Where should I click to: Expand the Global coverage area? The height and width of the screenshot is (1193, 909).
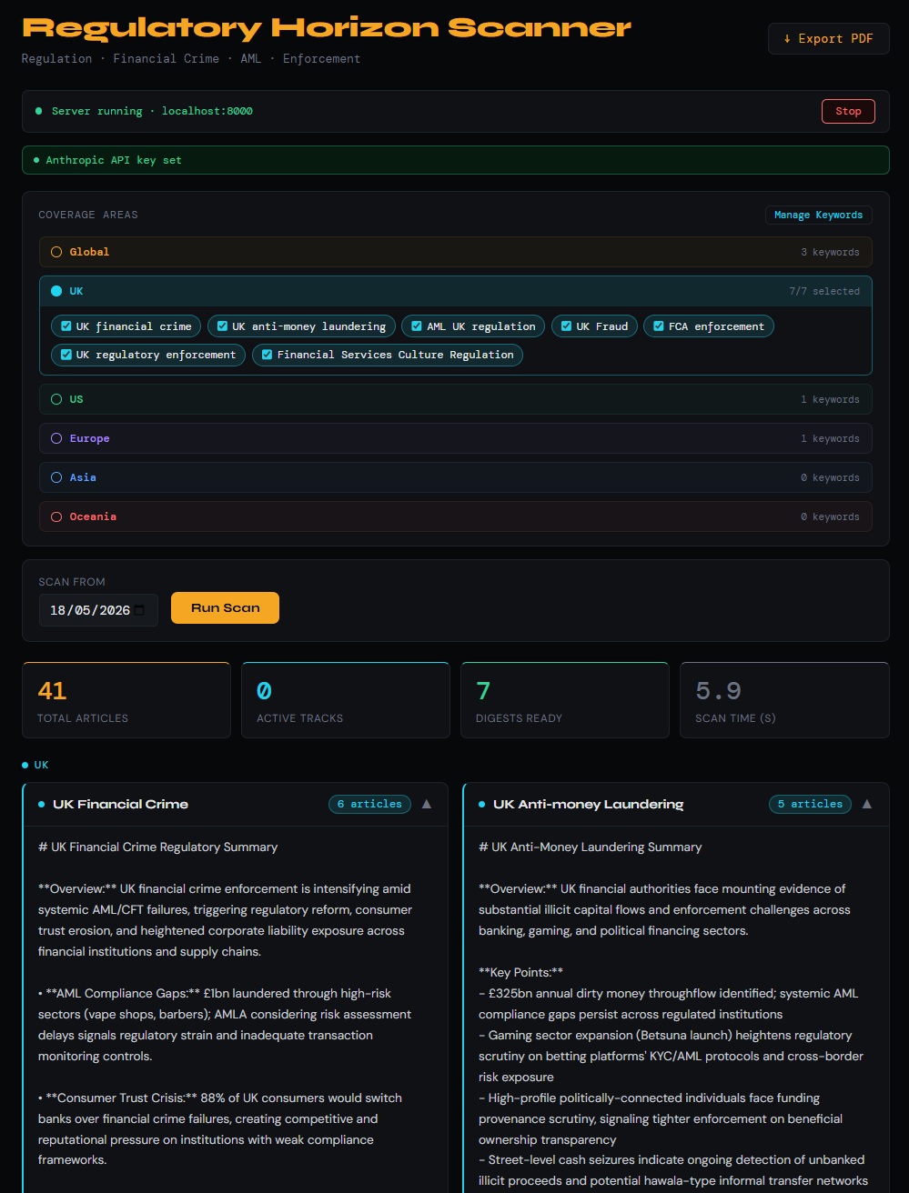455,252
